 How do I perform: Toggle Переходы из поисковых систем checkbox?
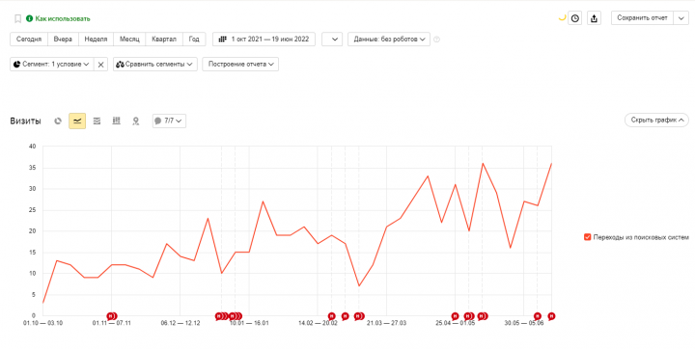pos(587,237)
